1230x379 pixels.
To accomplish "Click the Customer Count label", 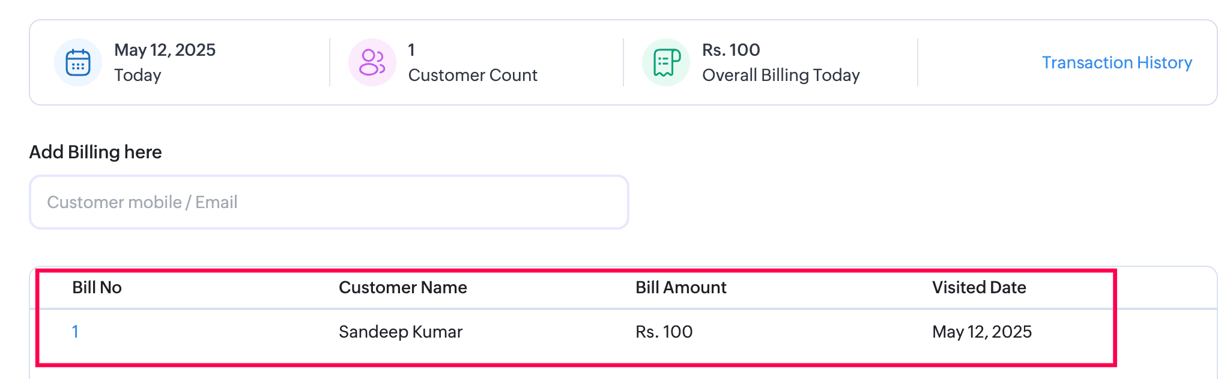I will (x=473, y=75).
